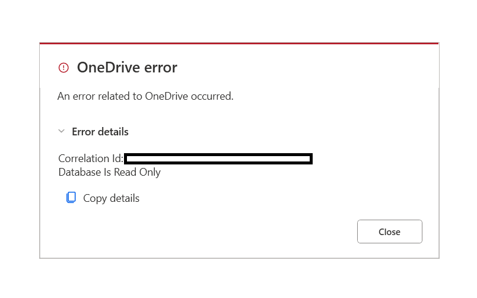This screenshot has width=477, height=298.
Task: Click the red error exclamation icon
Action: [63, 68]
